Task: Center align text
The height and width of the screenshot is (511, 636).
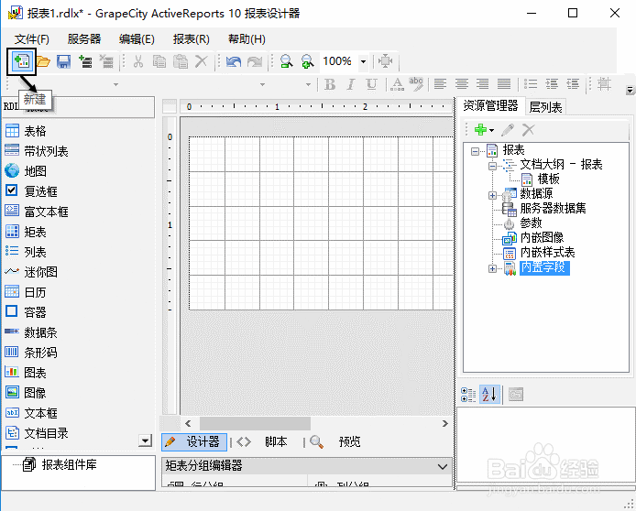Action: pos(462,84)
